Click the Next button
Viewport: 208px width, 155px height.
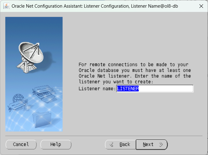click(x=152, y=144)
